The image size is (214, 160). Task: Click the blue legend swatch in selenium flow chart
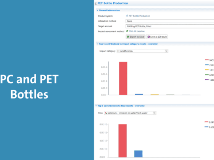click(206, 127)
